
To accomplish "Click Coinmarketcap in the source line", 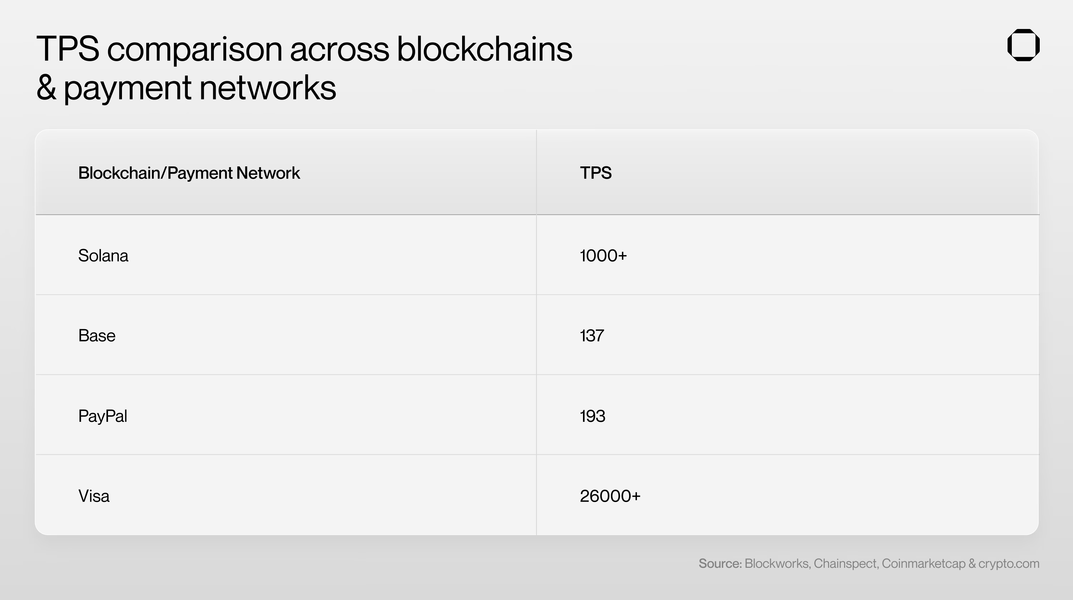I will pos(923,564).
